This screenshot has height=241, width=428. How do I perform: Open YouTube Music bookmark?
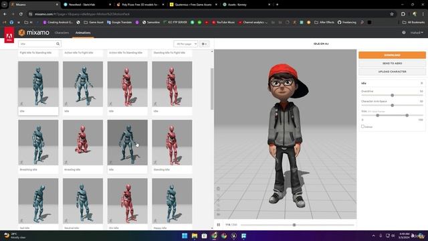coord(223,22)
